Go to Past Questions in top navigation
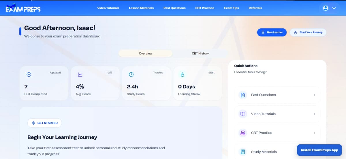 point(174,8)
